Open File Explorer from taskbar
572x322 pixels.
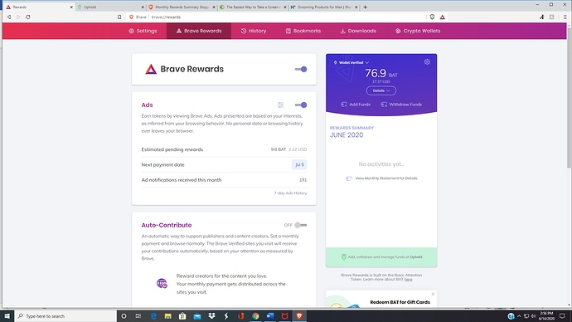[x=167, y=316]
